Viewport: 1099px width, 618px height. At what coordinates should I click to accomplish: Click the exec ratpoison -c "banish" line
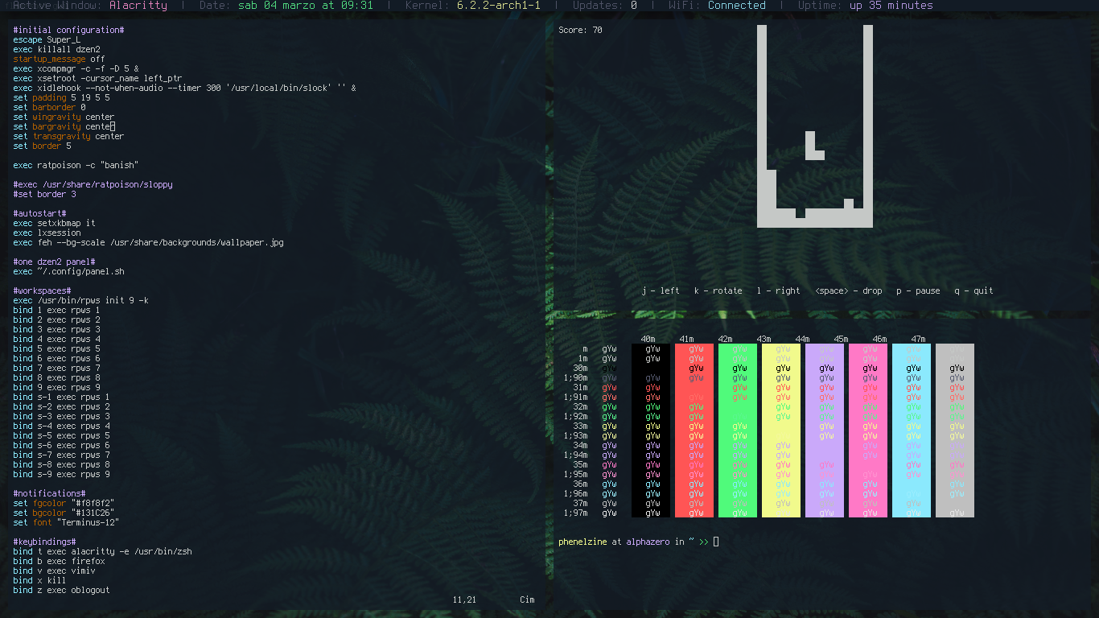pyautogui.click(x=76, y=165)
